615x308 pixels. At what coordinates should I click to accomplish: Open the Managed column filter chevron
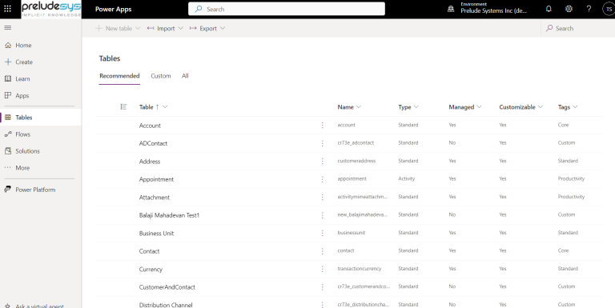point(480,107)
